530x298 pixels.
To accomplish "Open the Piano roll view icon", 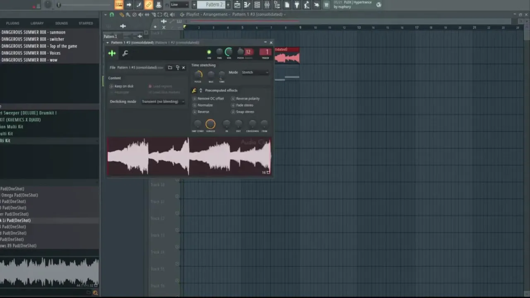I will [x=248, y=5].
